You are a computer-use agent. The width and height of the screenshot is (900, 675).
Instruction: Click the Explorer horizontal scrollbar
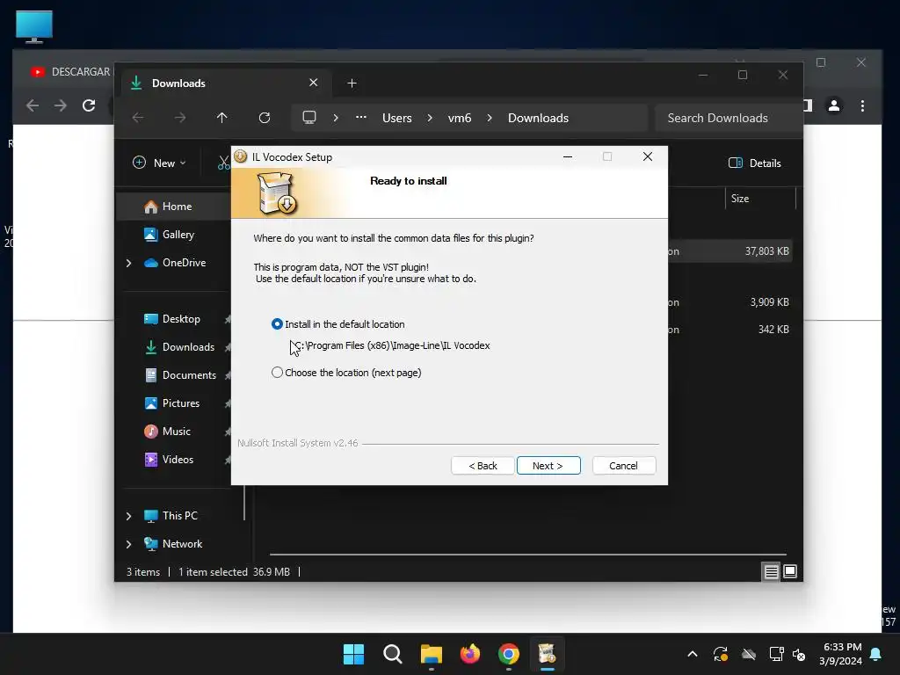(x=528, y=555)
